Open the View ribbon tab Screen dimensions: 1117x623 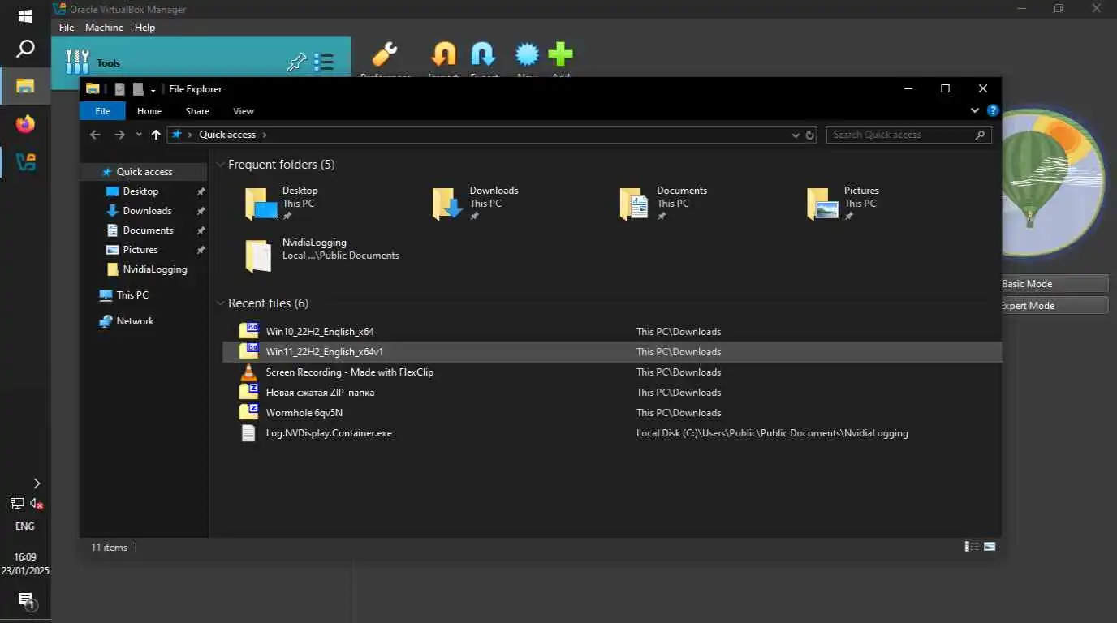click(244, 111)
